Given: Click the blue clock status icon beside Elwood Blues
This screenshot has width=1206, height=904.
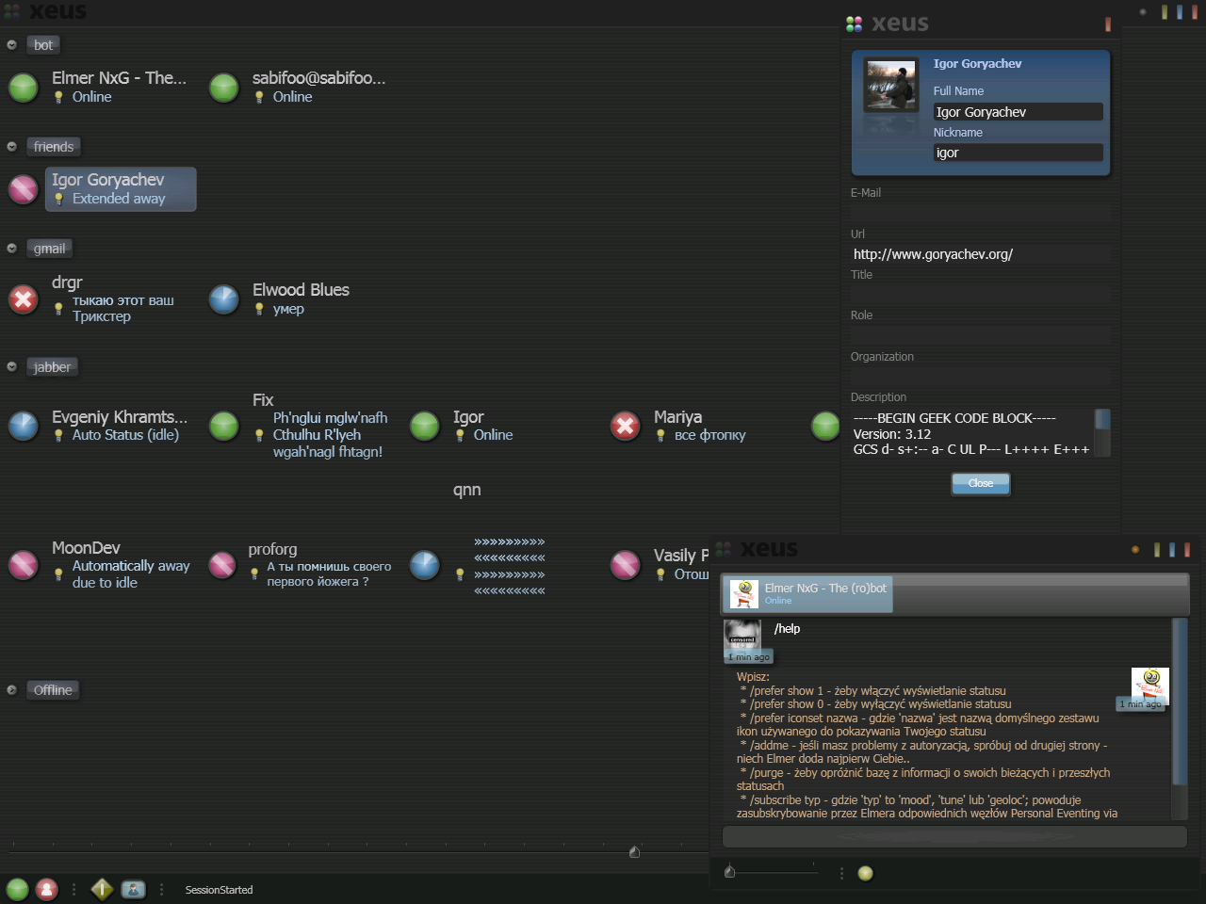Looking at the screenshot, I should (224, 299).
